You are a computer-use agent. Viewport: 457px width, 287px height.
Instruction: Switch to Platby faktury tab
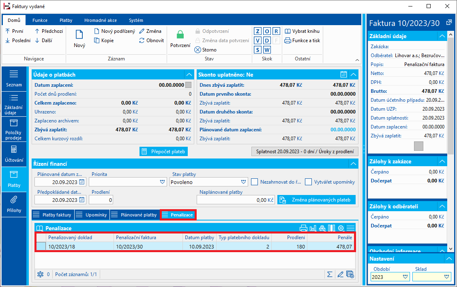[x=53, y=215]
